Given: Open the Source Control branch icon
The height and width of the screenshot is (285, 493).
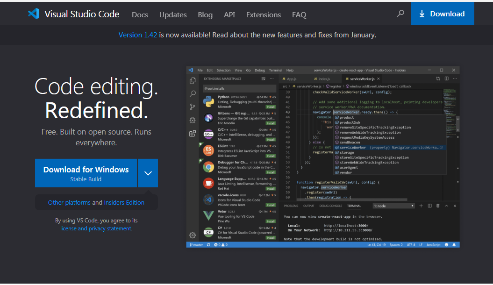Looking at the screenshot, I should pyautogui.click(x=193, y=107).
